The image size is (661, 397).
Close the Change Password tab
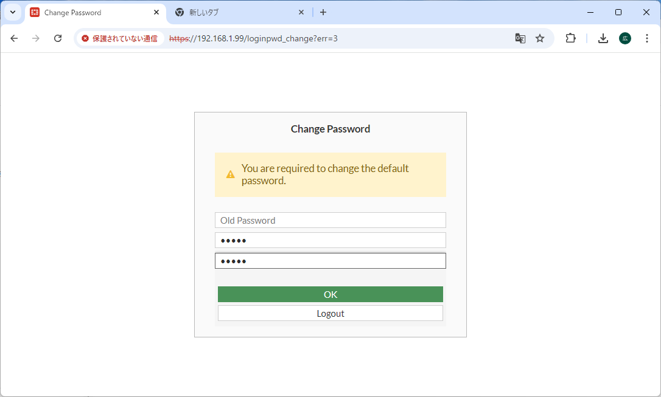(x=156, y=13)
